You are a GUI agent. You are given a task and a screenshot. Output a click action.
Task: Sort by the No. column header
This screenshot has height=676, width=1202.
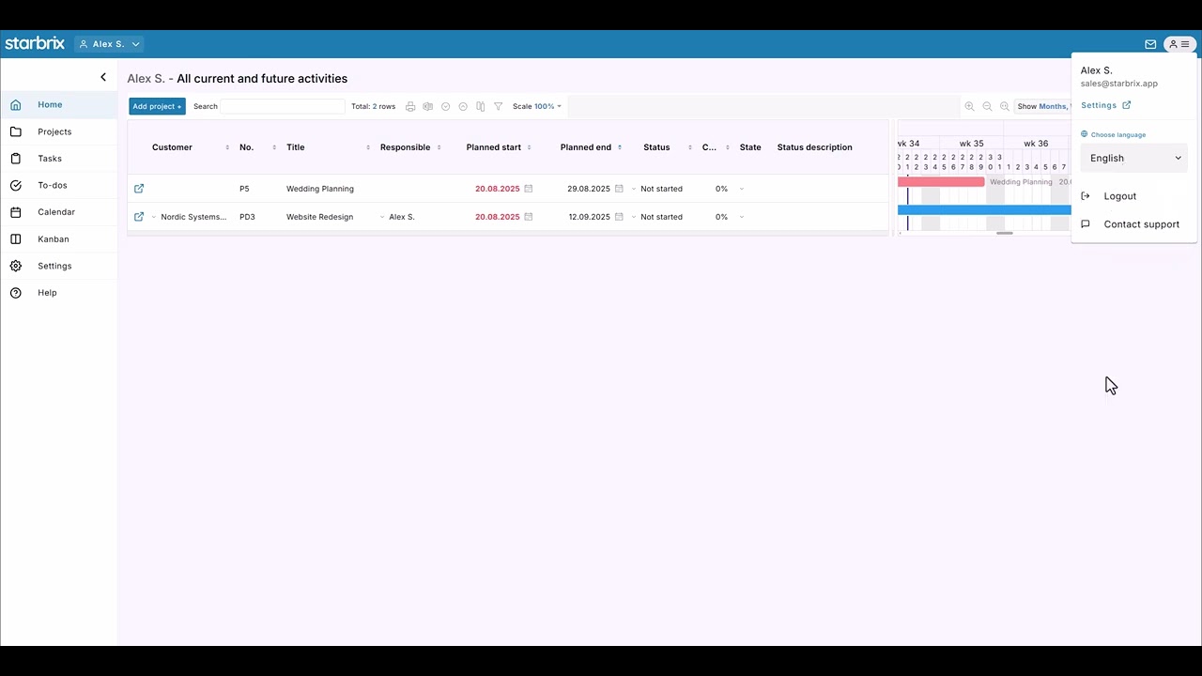tap(246, 147)
